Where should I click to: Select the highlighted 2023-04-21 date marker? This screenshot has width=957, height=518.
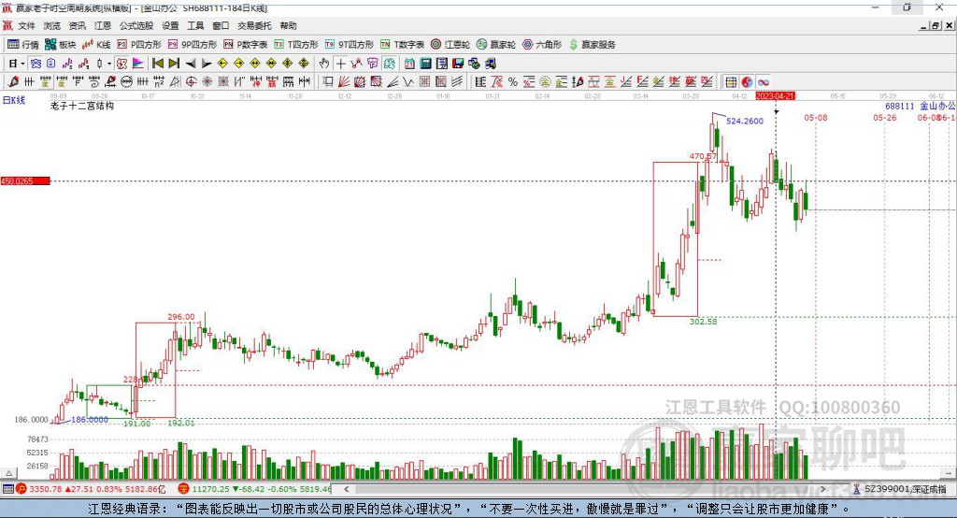tap(775, 96)
